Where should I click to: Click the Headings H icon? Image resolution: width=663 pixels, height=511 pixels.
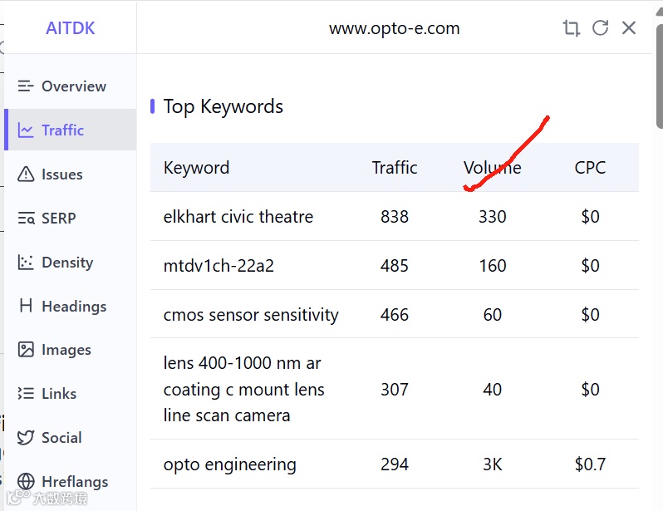point(26,306)
